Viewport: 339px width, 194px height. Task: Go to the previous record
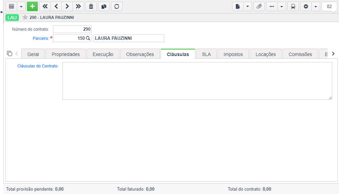[56, 6]
